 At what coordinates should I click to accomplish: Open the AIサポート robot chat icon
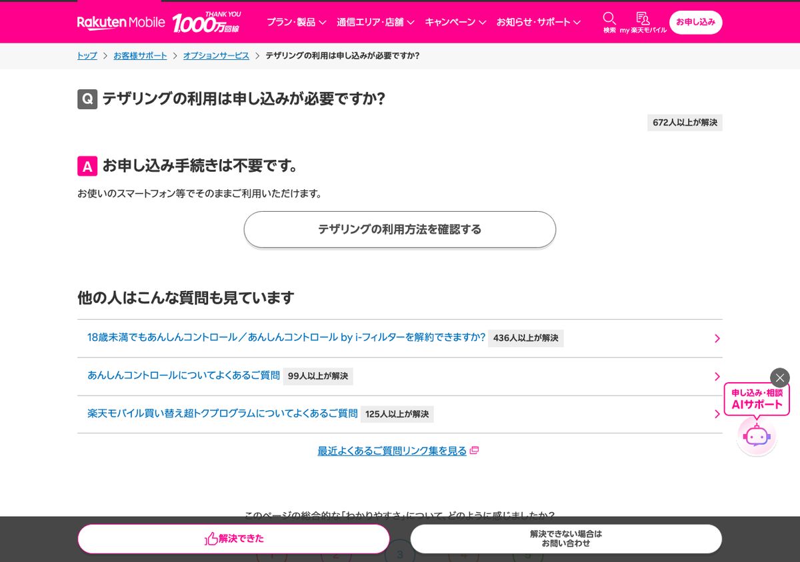[x=757, y=436]
